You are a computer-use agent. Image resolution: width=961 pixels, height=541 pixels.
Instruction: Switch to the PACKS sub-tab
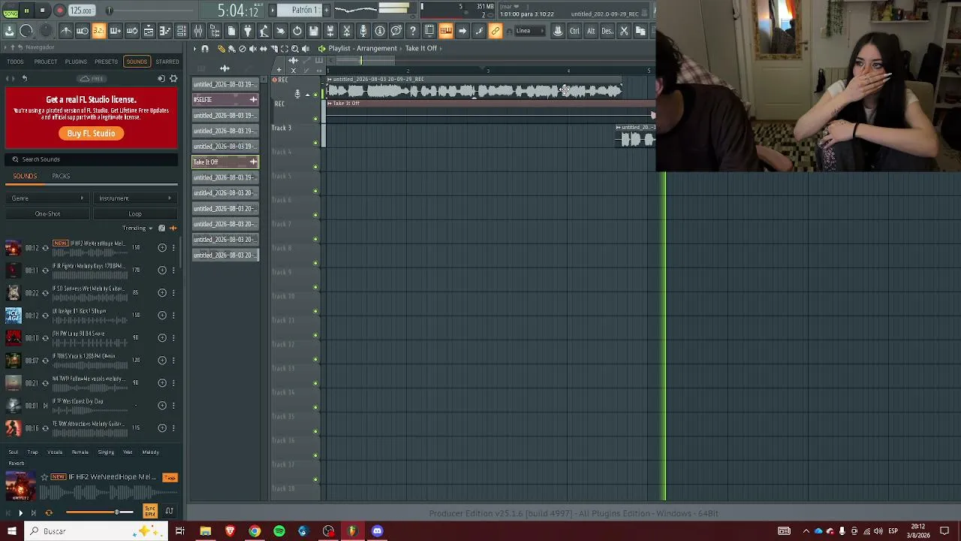tap(61, 177)
